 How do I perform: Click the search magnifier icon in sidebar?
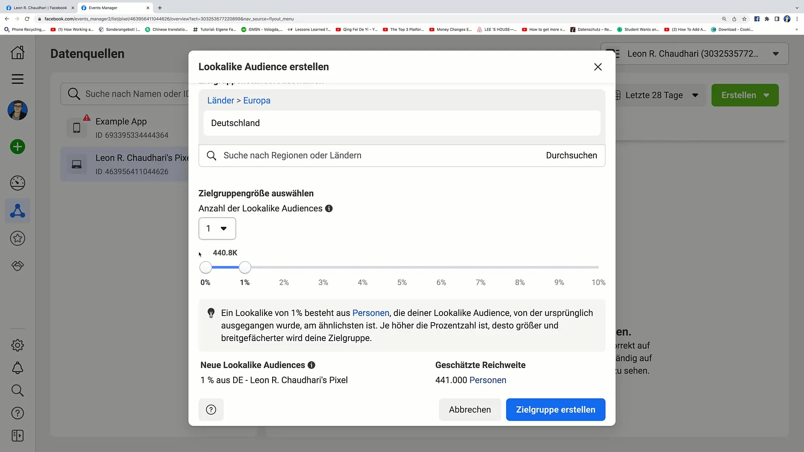coord(18,390)
